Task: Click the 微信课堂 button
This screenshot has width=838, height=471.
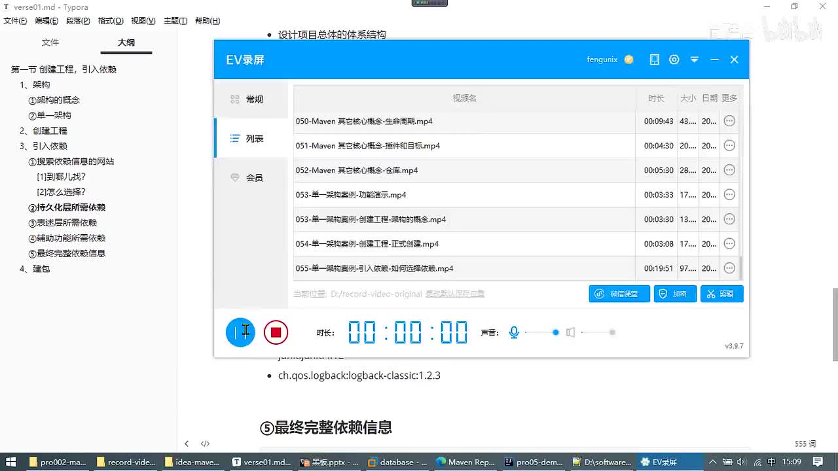Action: point(619,294)
